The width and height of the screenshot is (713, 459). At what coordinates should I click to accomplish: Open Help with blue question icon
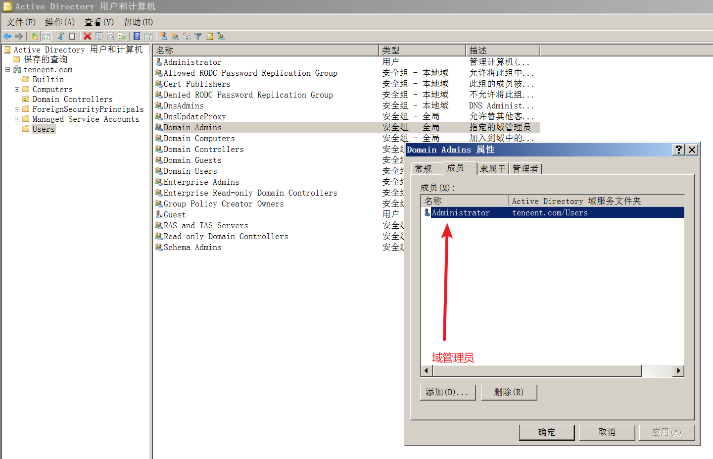[x=137, y=36]
